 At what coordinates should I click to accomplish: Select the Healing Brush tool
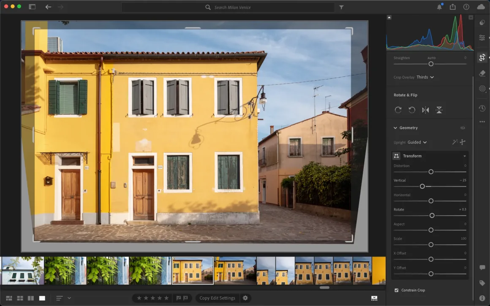(482, 73)
